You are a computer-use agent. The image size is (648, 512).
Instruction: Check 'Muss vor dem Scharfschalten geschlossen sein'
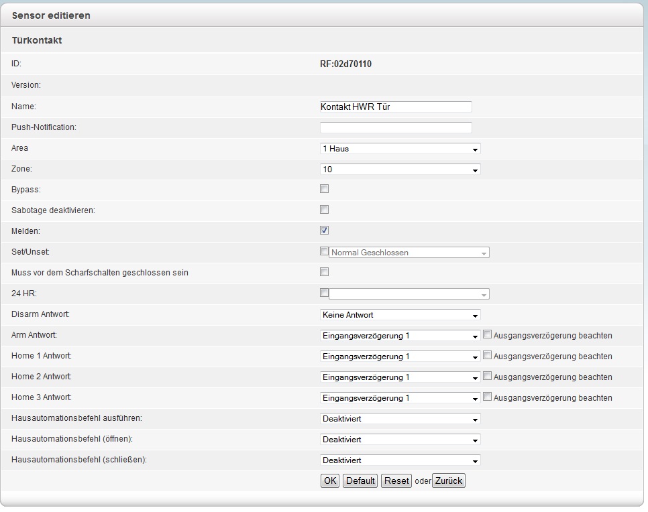tap(325, 272)
